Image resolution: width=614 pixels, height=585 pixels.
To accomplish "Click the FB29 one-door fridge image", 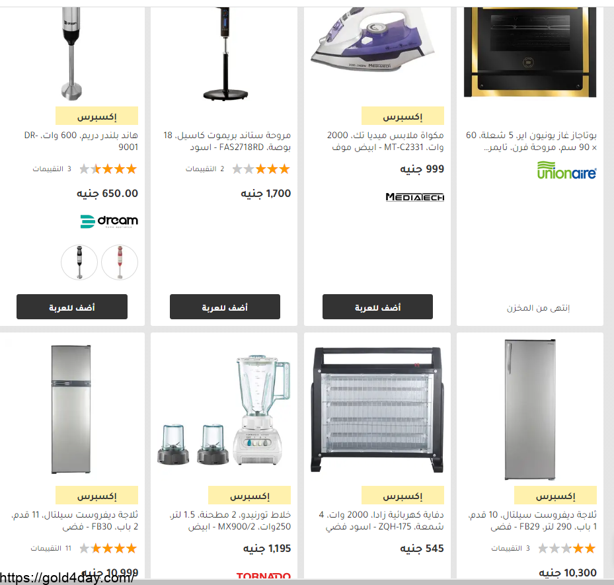I will point(530,409).
